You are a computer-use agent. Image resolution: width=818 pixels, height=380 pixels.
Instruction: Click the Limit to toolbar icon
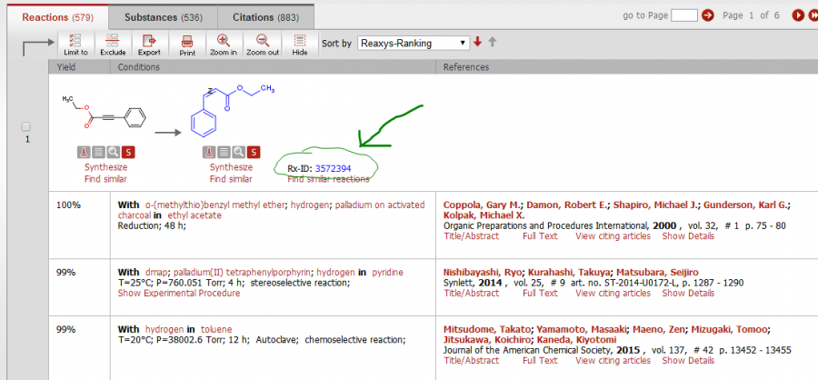click(x=75, y=44)
